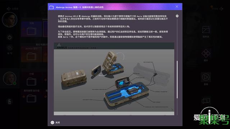Click the diamond grid icon on right side
The height and width of the screenshot is (129, 230).
click(x=206, y=53)
